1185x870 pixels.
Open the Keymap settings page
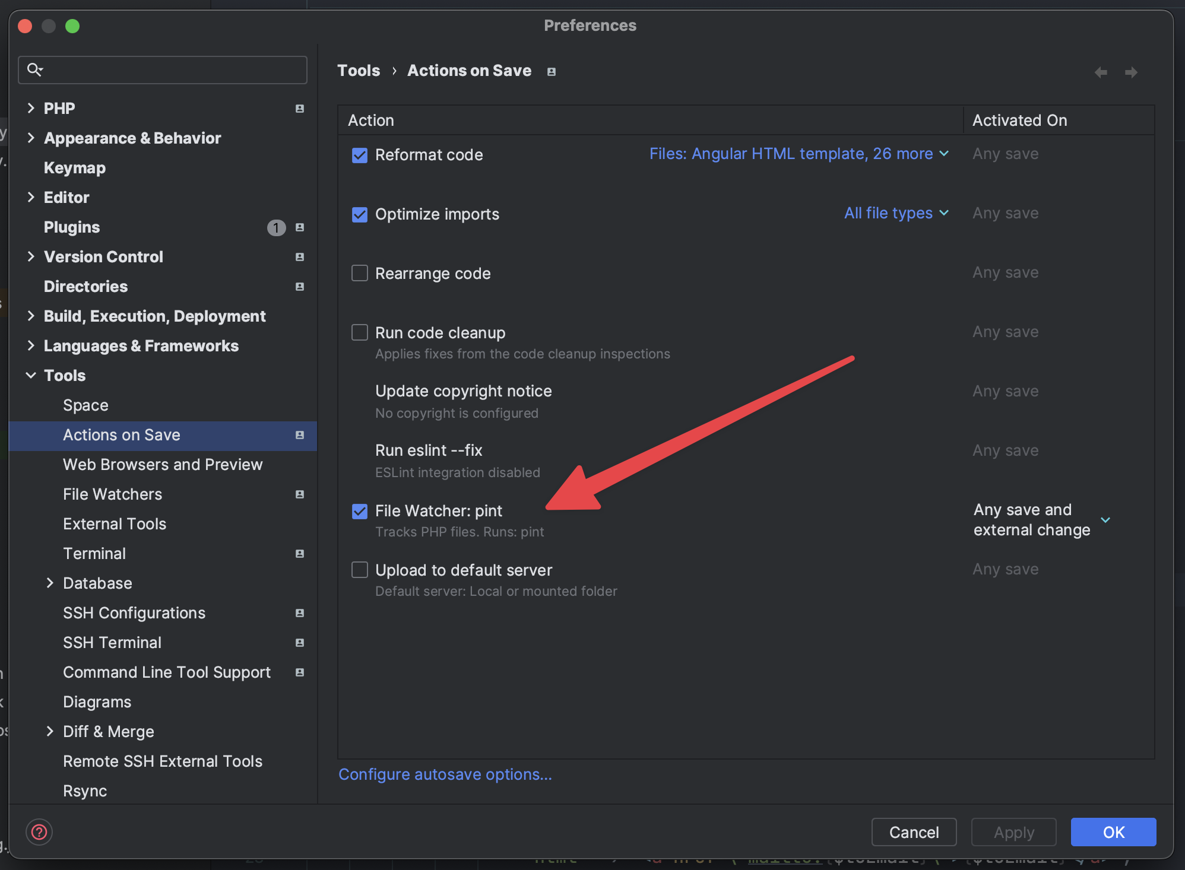point(75,168)
